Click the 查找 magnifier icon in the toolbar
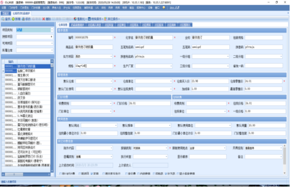The image size is (290, 187). [x=3, y=19]
